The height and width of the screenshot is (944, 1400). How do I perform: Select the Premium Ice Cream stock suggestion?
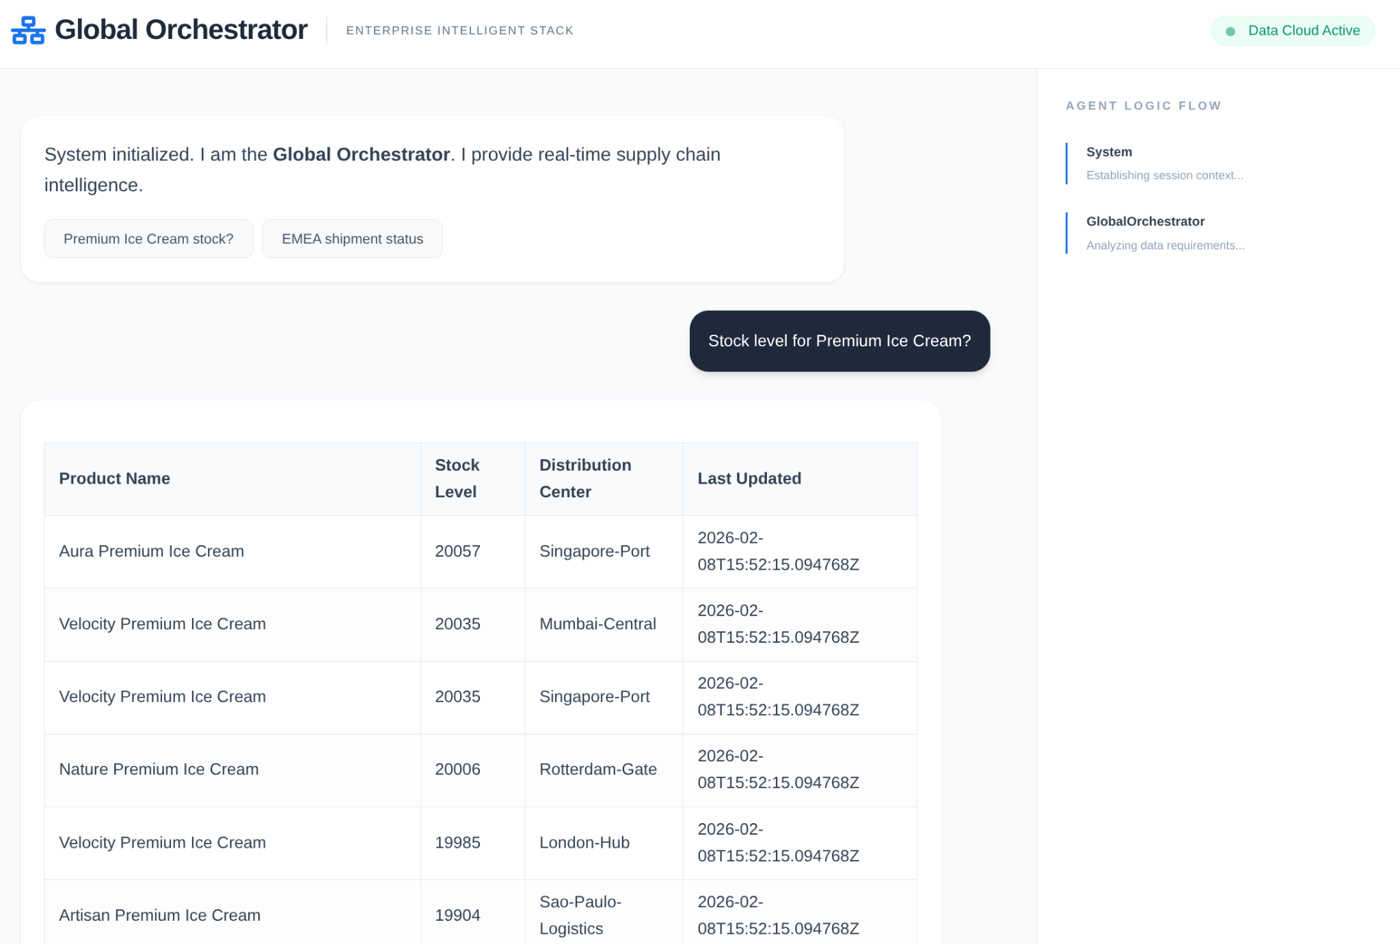point(148,239)
